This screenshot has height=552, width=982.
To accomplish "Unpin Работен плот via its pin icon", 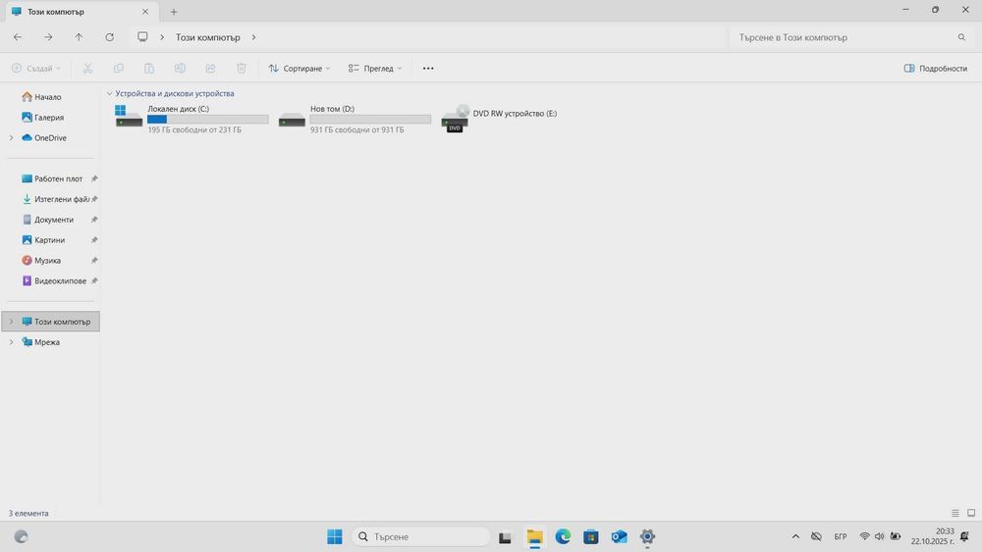I will (x=94, y=178).
